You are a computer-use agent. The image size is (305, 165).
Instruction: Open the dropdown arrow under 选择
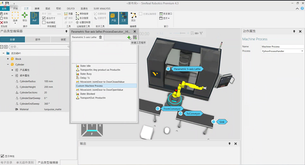[x=15, y=23]
